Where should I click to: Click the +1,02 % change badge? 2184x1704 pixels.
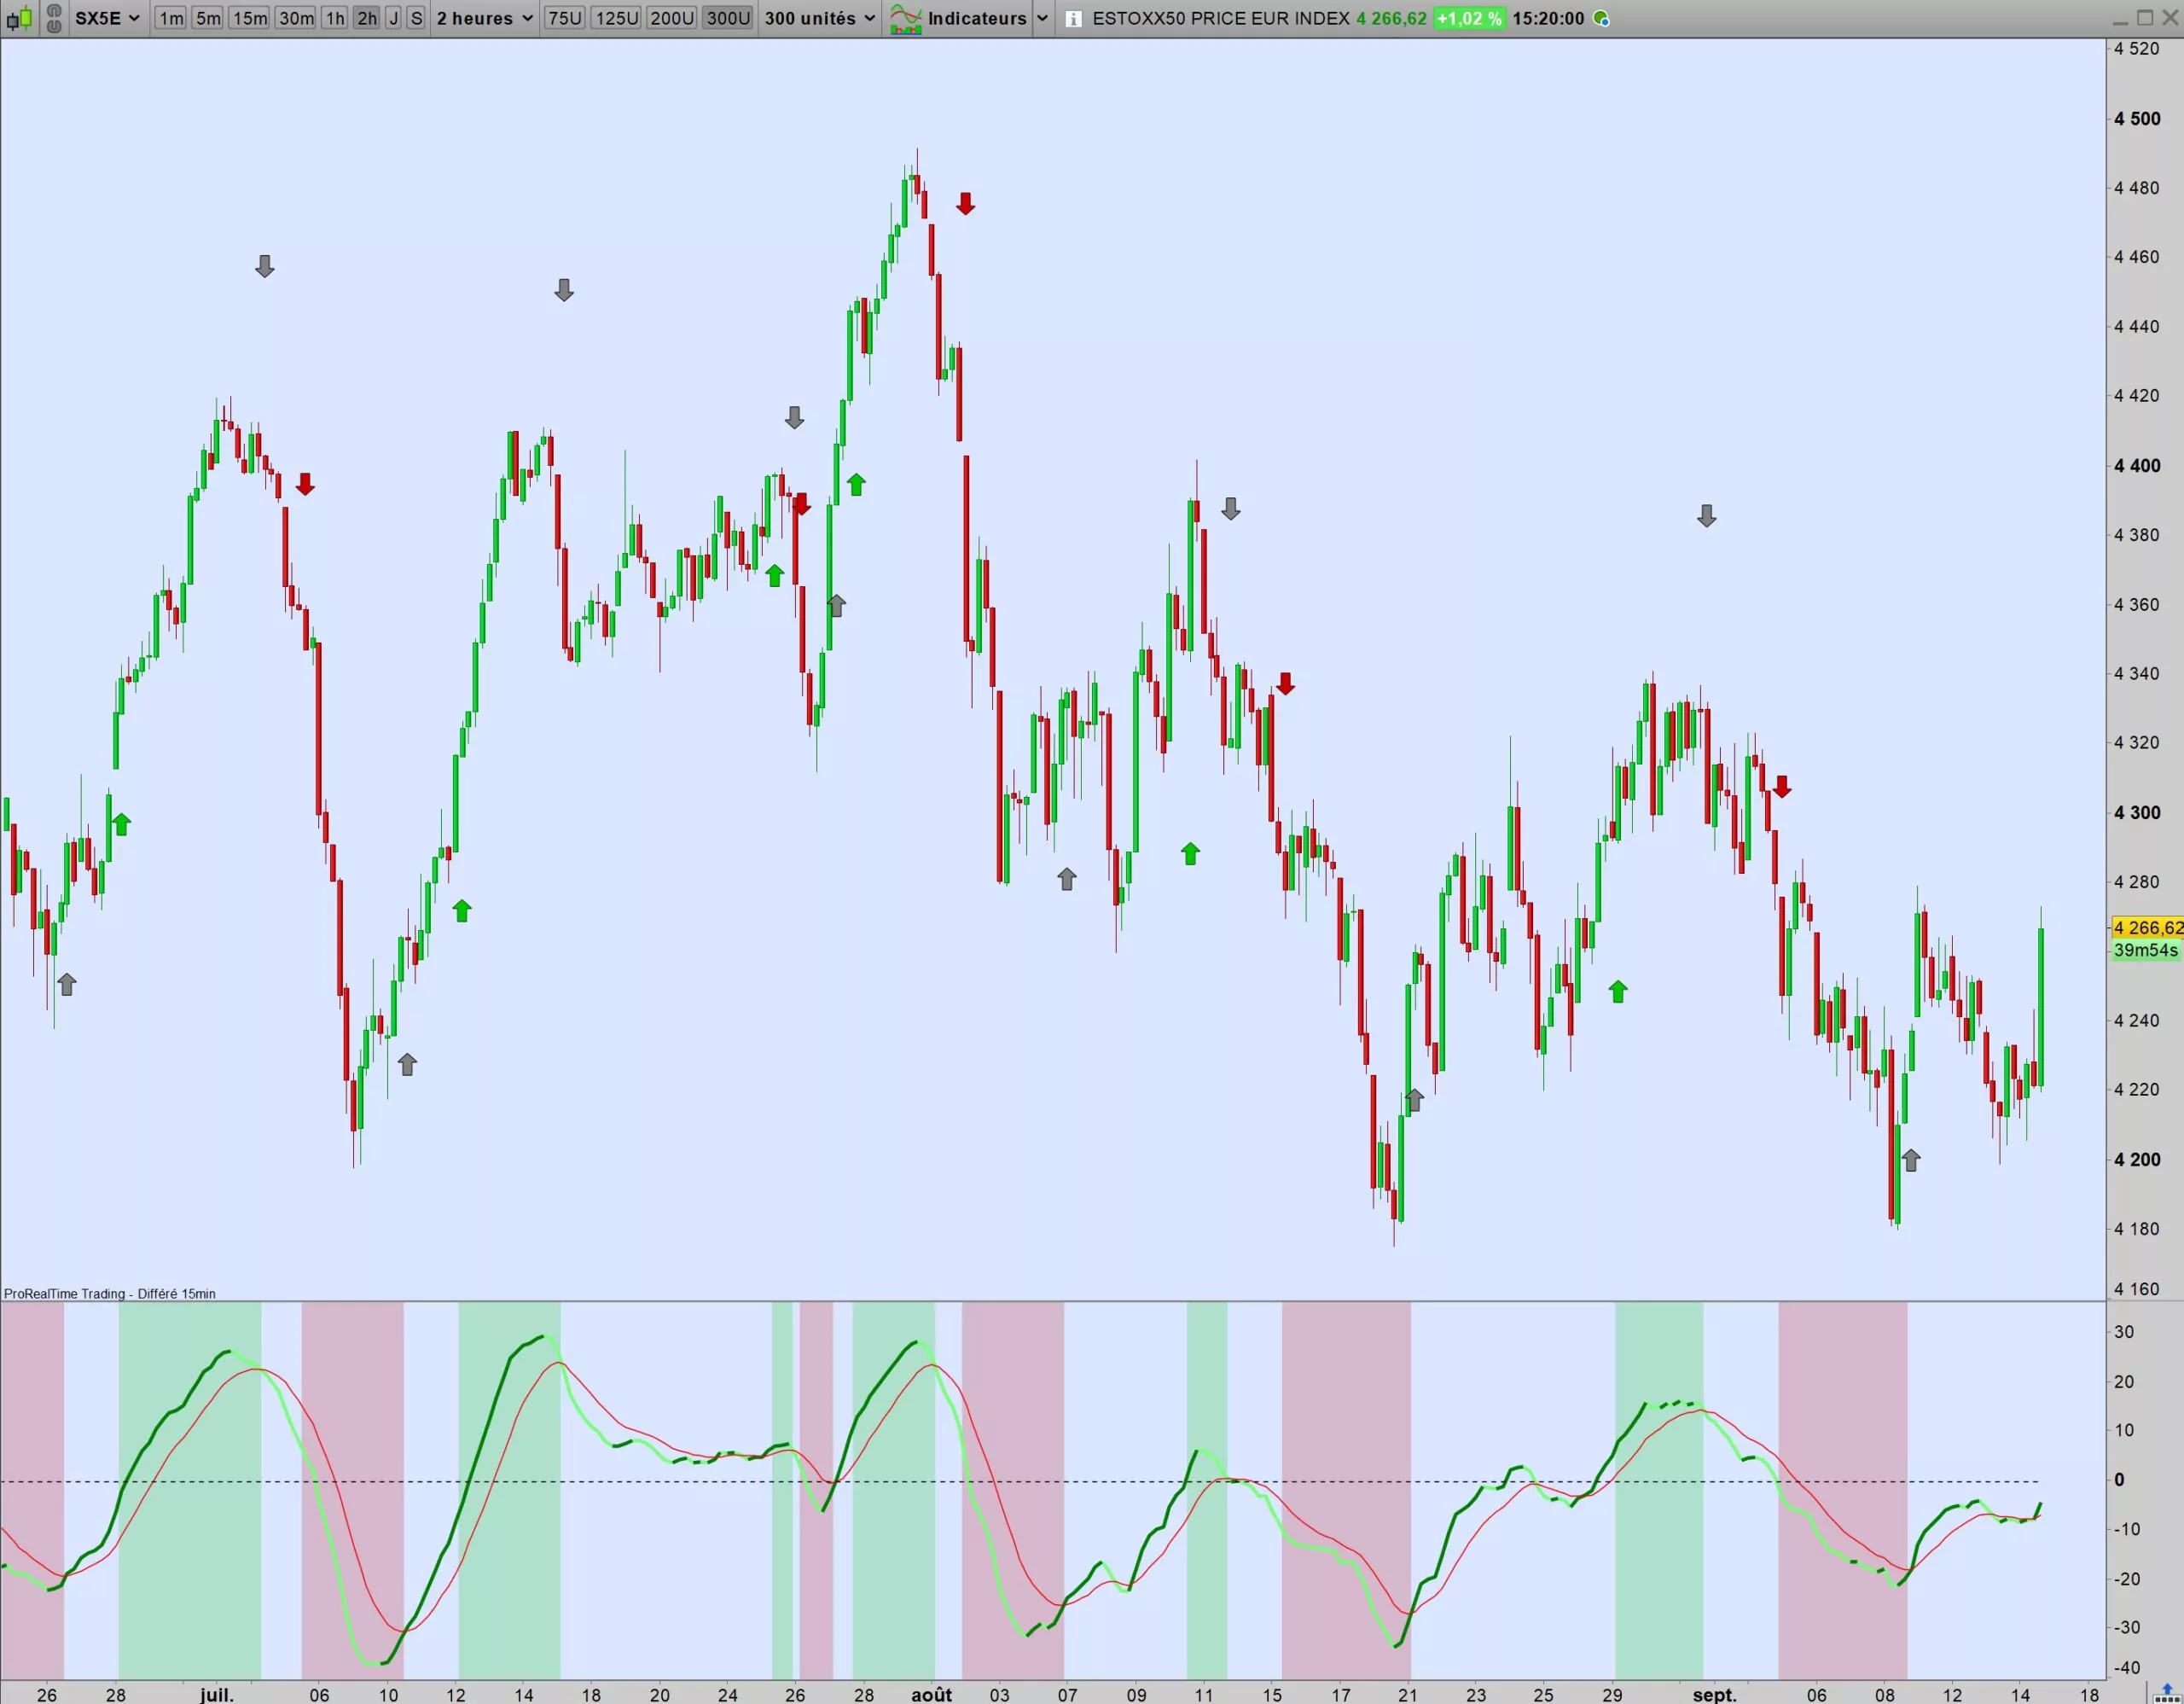pyautogui.click(x=1469, y=18)
